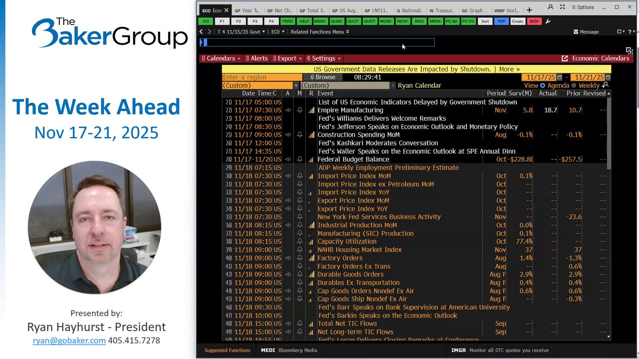
Task: Add a new tab with the plus icon
Action: pos(529,10)
